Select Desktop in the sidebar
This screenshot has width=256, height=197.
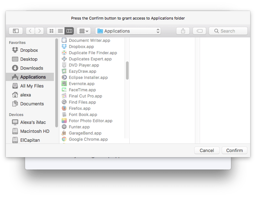click(x=30, y=59)
